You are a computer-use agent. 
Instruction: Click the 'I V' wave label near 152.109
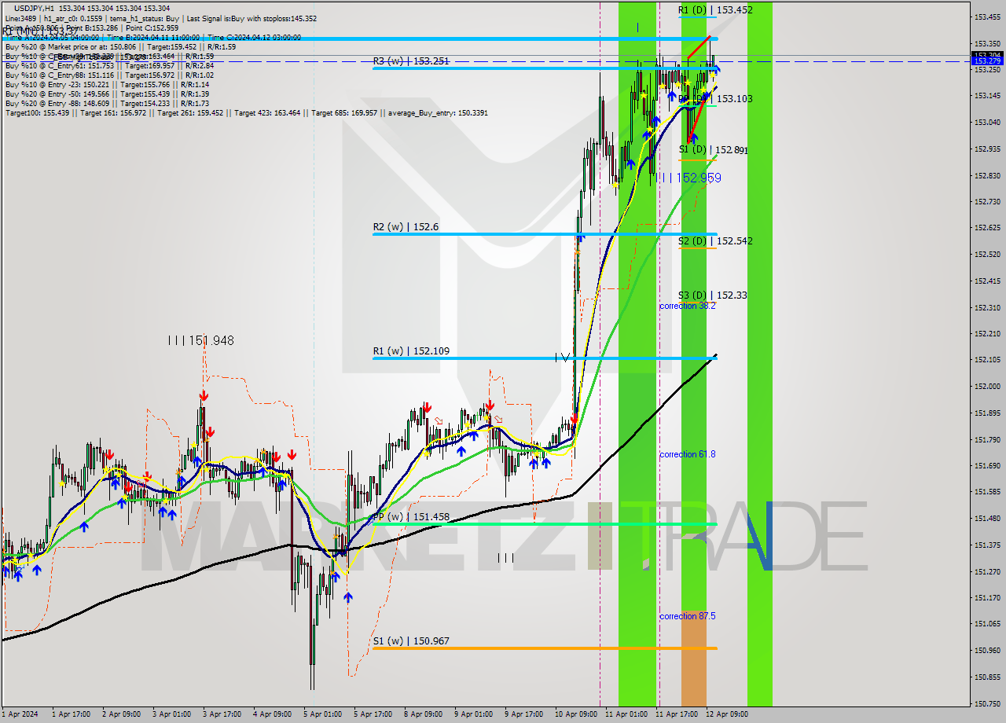[562, 358]
